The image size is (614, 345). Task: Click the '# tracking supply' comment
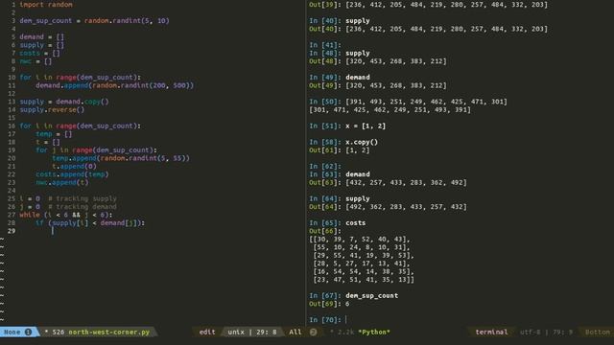pos(83,198)
